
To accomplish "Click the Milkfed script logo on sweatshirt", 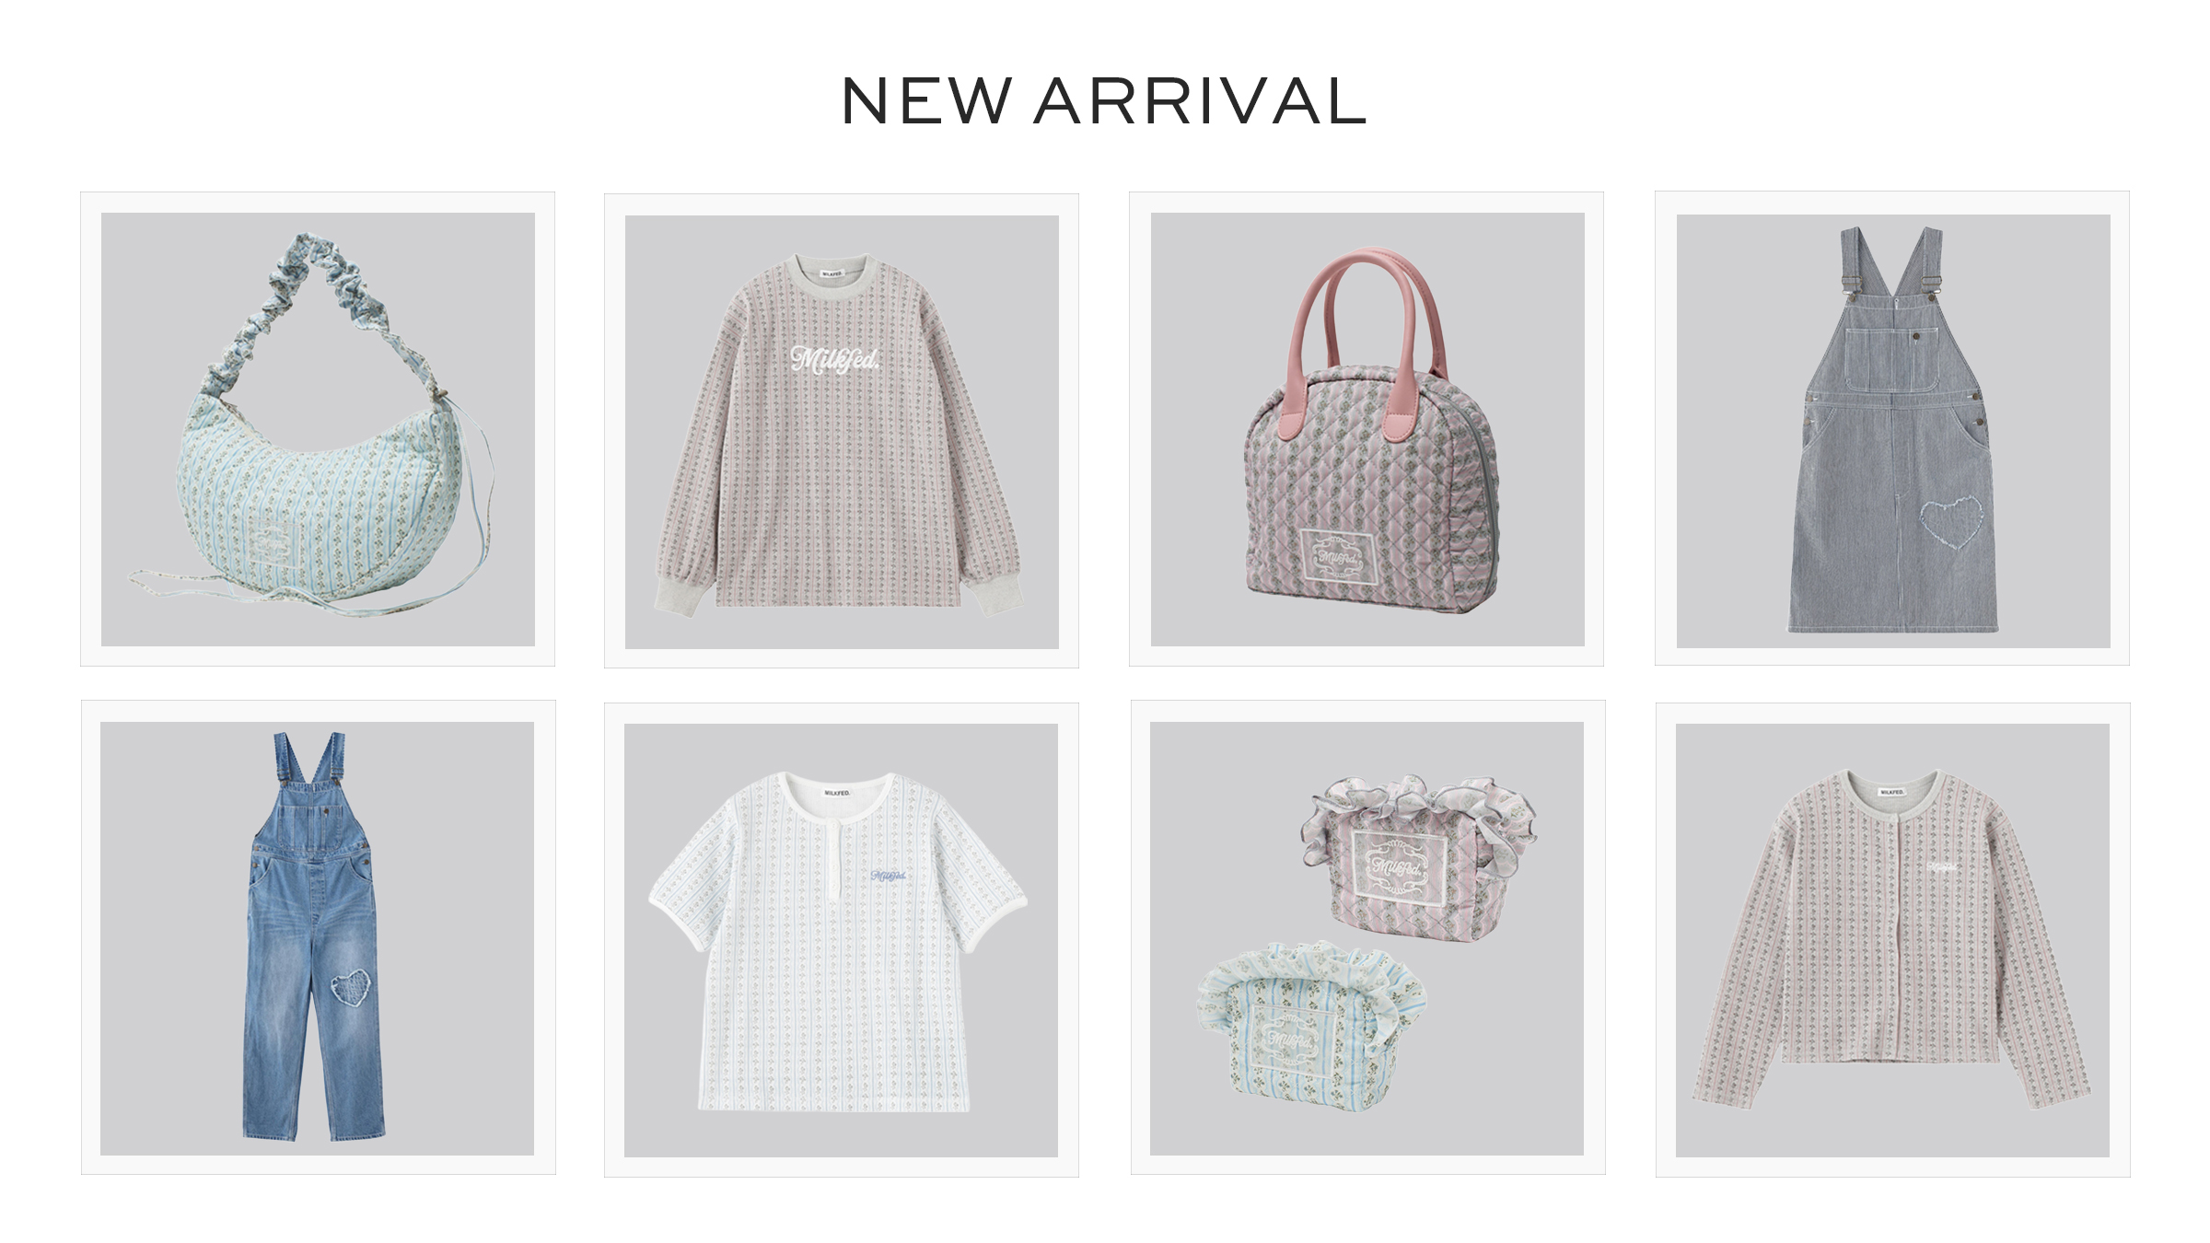I will (x=834, y=359).
